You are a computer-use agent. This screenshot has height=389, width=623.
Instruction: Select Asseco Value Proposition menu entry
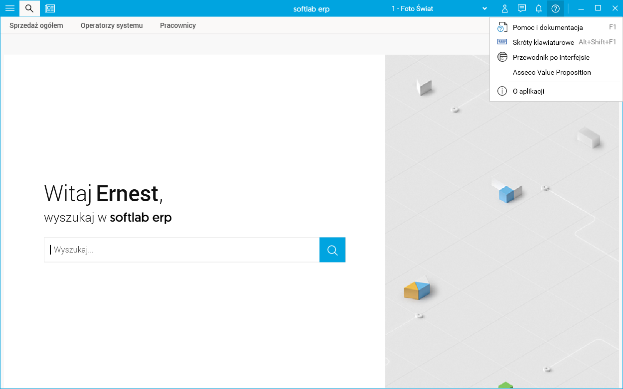(x=556, y=72)
